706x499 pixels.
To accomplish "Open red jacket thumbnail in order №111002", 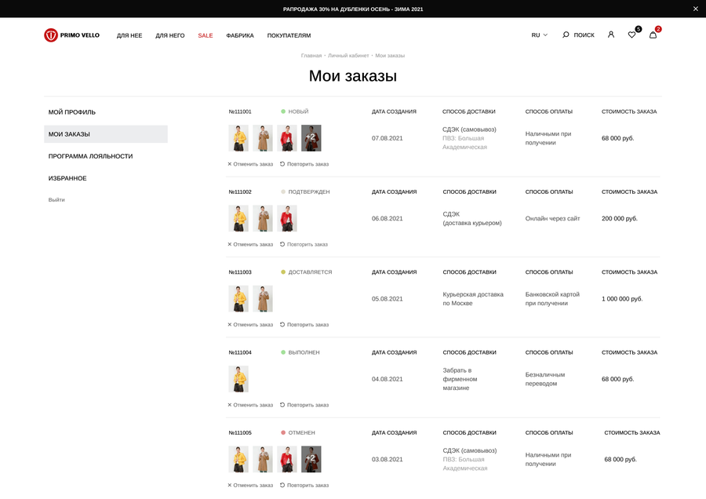I will click(x=287, y=218).
